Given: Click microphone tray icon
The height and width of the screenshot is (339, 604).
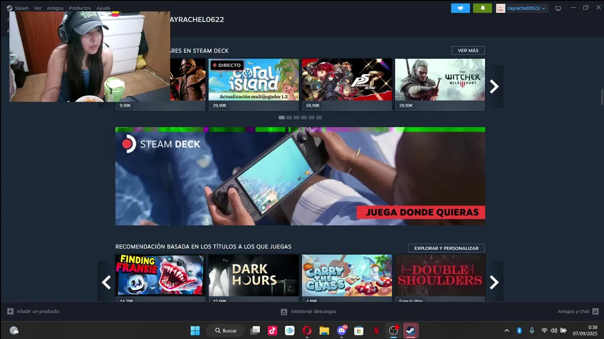Looking at the screenshot, I should pyautogui.click(x=532, y=331).
